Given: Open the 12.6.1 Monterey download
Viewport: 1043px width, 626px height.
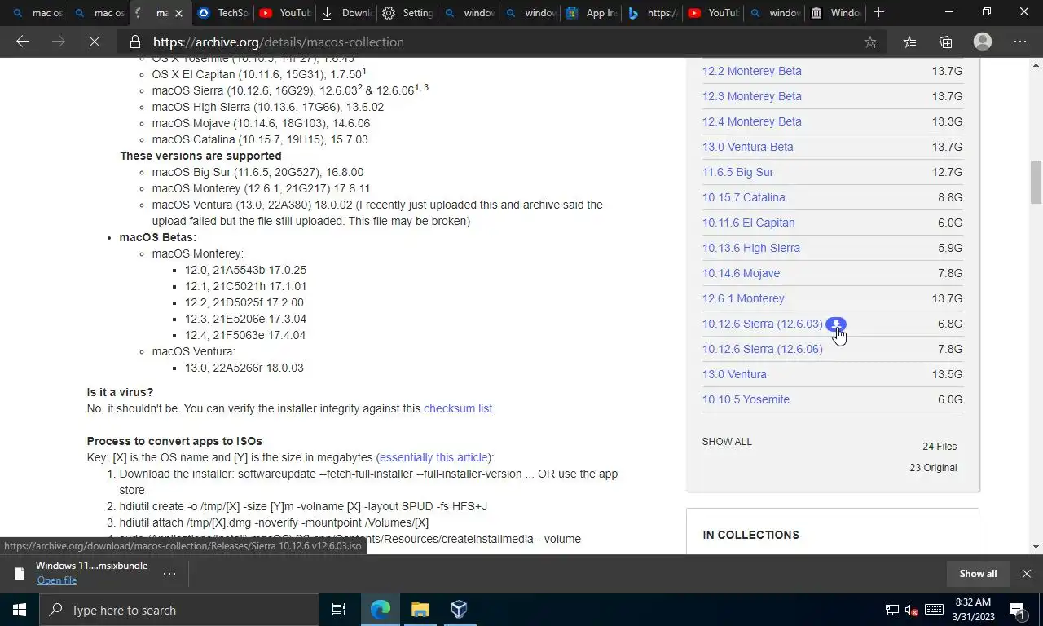Looking at the screenshot, I should pyautogui.click(x=743, y=298).
